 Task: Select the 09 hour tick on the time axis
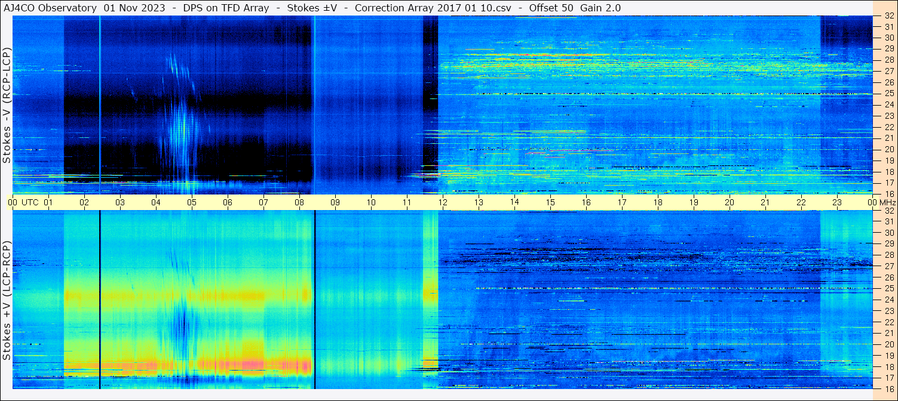335,203
